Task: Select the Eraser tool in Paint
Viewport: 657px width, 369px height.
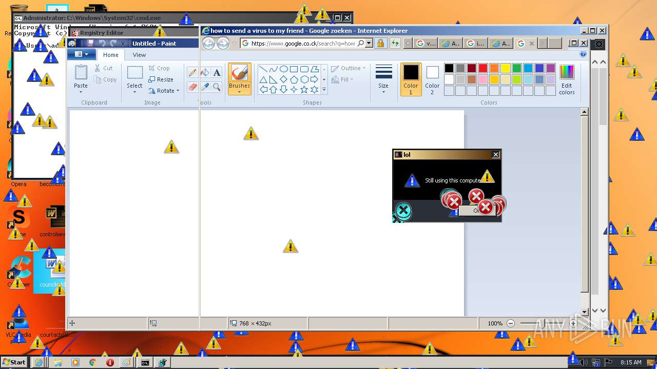Action: 193,87
